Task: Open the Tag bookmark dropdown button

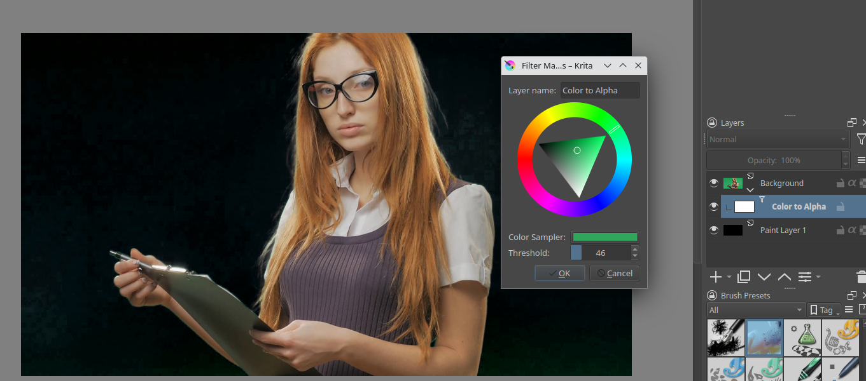Action: [x=824, y=310]
